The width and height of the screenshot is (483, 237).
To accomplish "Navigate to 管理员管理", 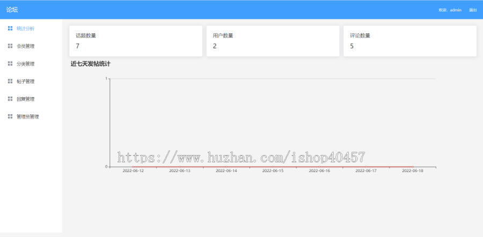I will pyautogui.click(x=31, y=117).
